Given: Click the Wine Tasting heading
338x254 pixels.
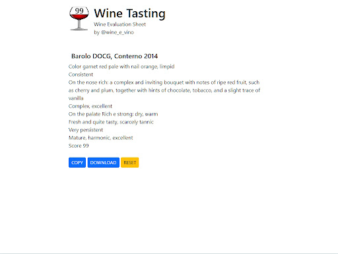Looking at the screenshot, I should (129, 13).
